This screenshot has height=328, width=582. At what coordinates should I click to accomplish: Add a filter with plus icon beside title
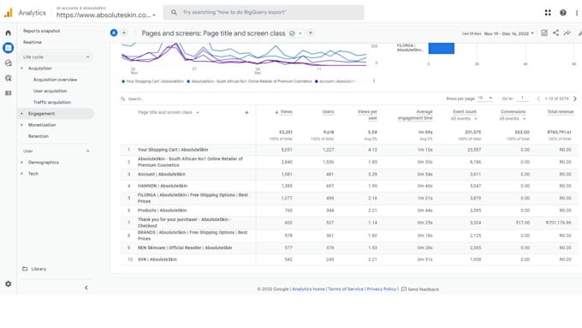coord(311,33)
